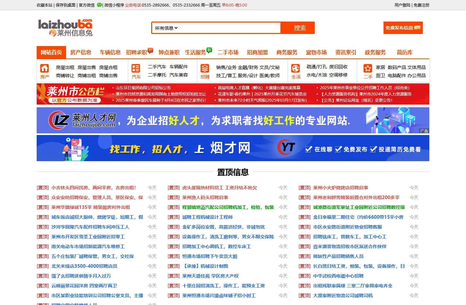Click the 汽车 category icon
The height and width of the screenshot is (305, 466).
136,68
